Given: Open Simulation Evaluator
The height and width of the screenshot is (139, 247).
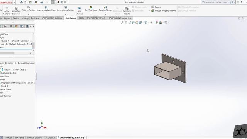Looking at the screenshot, I should [16, 10].
